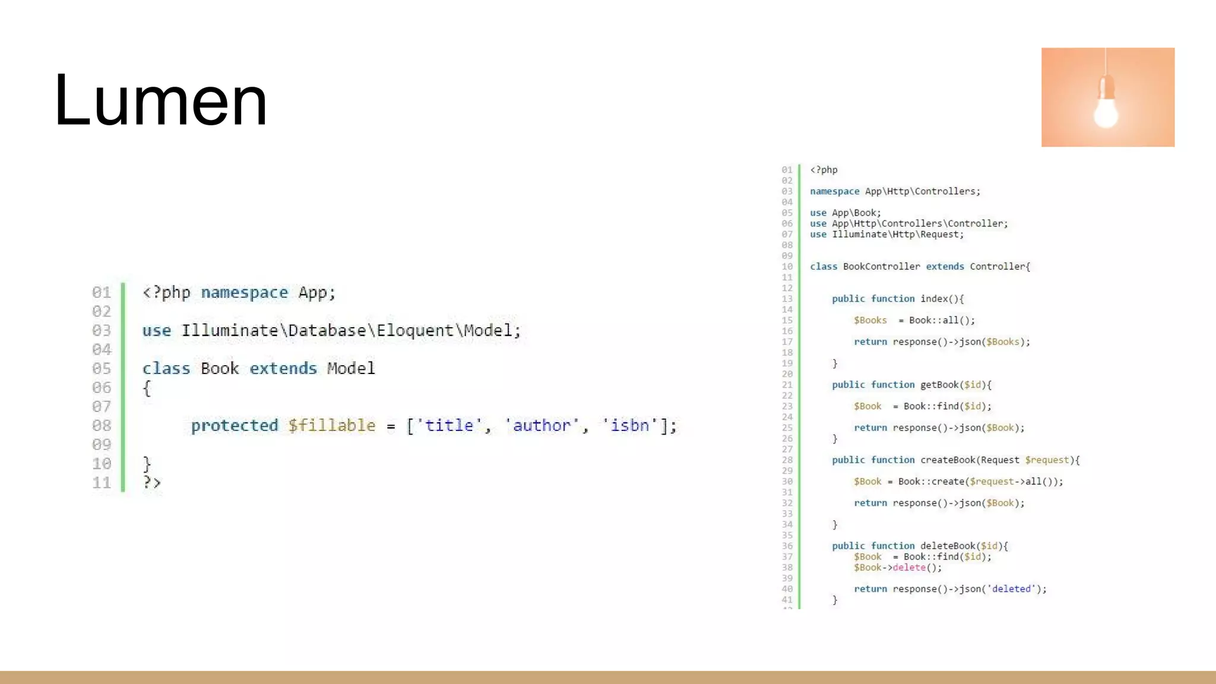Image resolution: width=1216 pixels, height=684 pixels.
Task: Click 'Book::create($request->all())' statement
Action: point(980,482)
